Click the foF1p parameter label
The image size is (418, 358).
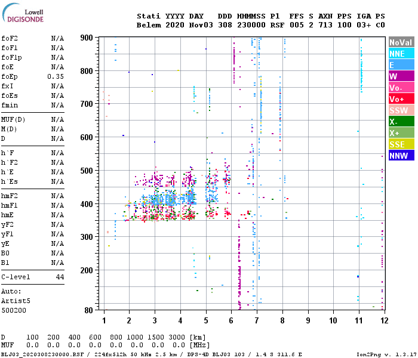[11, 57]
